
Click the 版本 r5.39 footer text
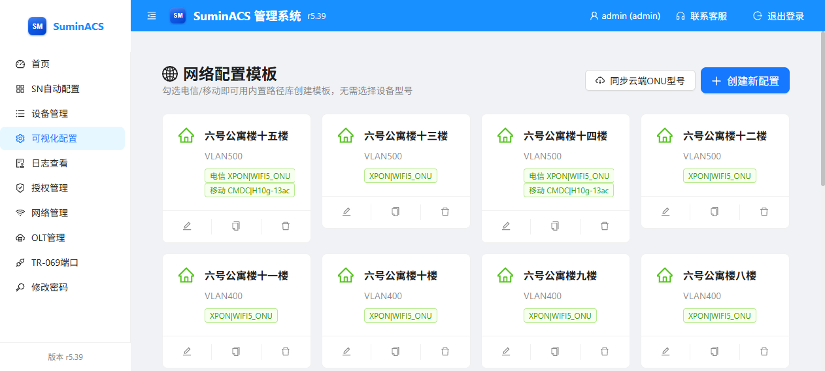65,357
